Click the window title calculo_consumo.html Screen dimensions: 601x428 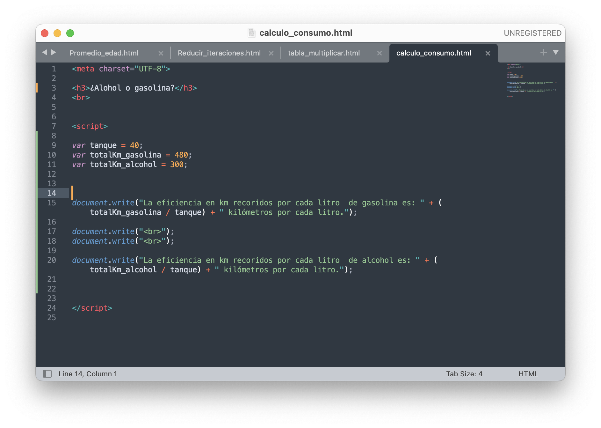[x=306, y=33]
